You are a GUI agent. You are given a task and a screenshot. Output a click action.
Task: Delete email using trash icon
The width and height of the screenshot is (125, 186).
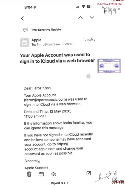(x=29, y=174)
